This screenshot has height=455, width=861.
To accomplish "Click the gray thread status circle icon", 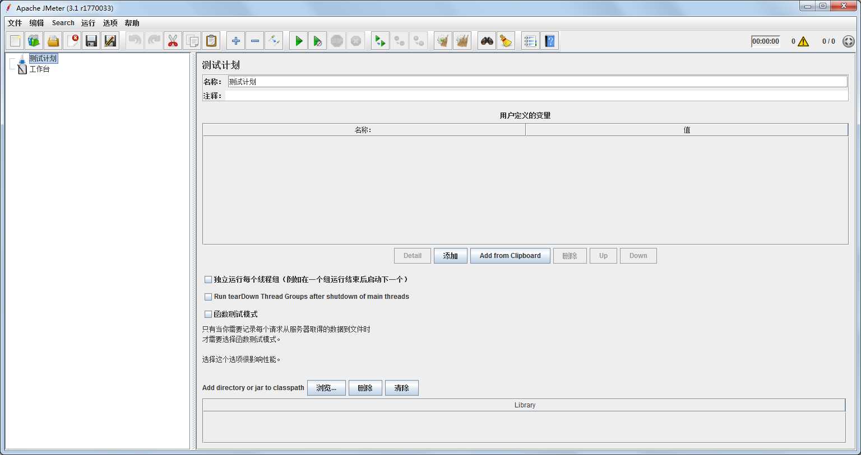I will pyautogui.click(x=849, y=41).
